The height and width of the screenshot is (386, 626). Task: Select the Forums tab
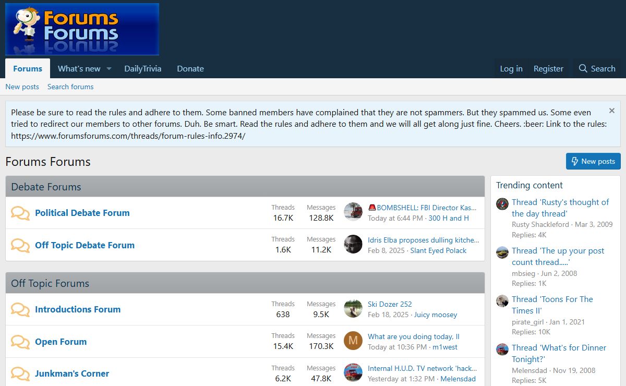28,69
